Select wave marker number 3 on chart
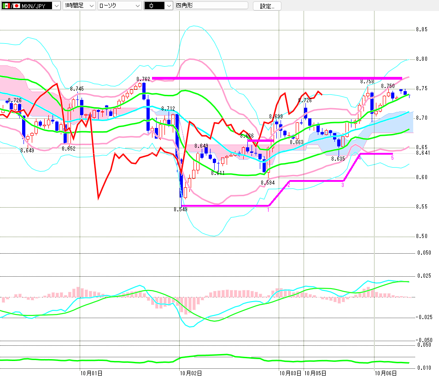The image size is (439, 378). [x=342, y=185]
